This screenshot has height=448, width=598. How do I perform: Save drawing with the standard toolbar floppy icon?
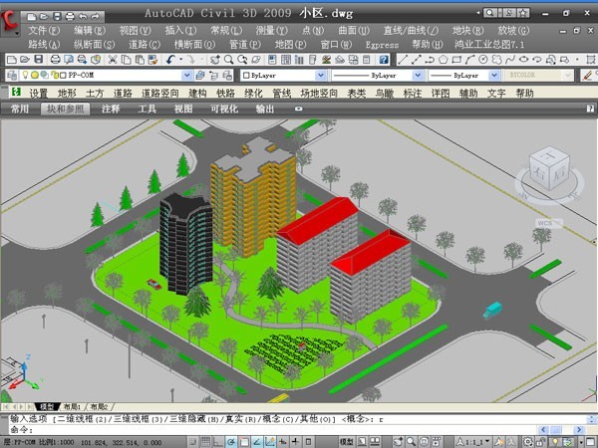point(39,60)
